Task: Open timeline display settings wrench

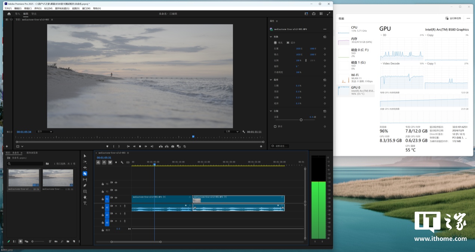Action: click(x=122, y=163)
